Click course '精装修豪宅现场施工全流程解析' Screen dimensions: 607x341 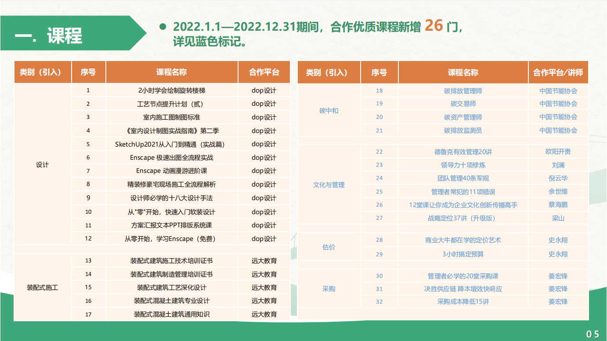point(172,184)
